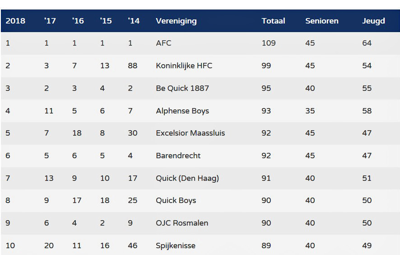The image size is (400, 255).
Task: Sort table by Totaal header
Action: coord(273,21)
